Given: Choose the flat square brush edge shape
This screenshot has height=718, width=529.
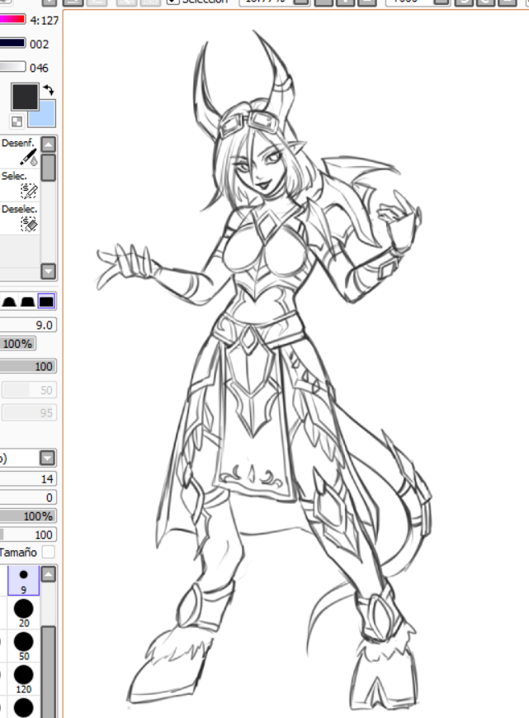Looking at the screenshot, I should [46, 302].
